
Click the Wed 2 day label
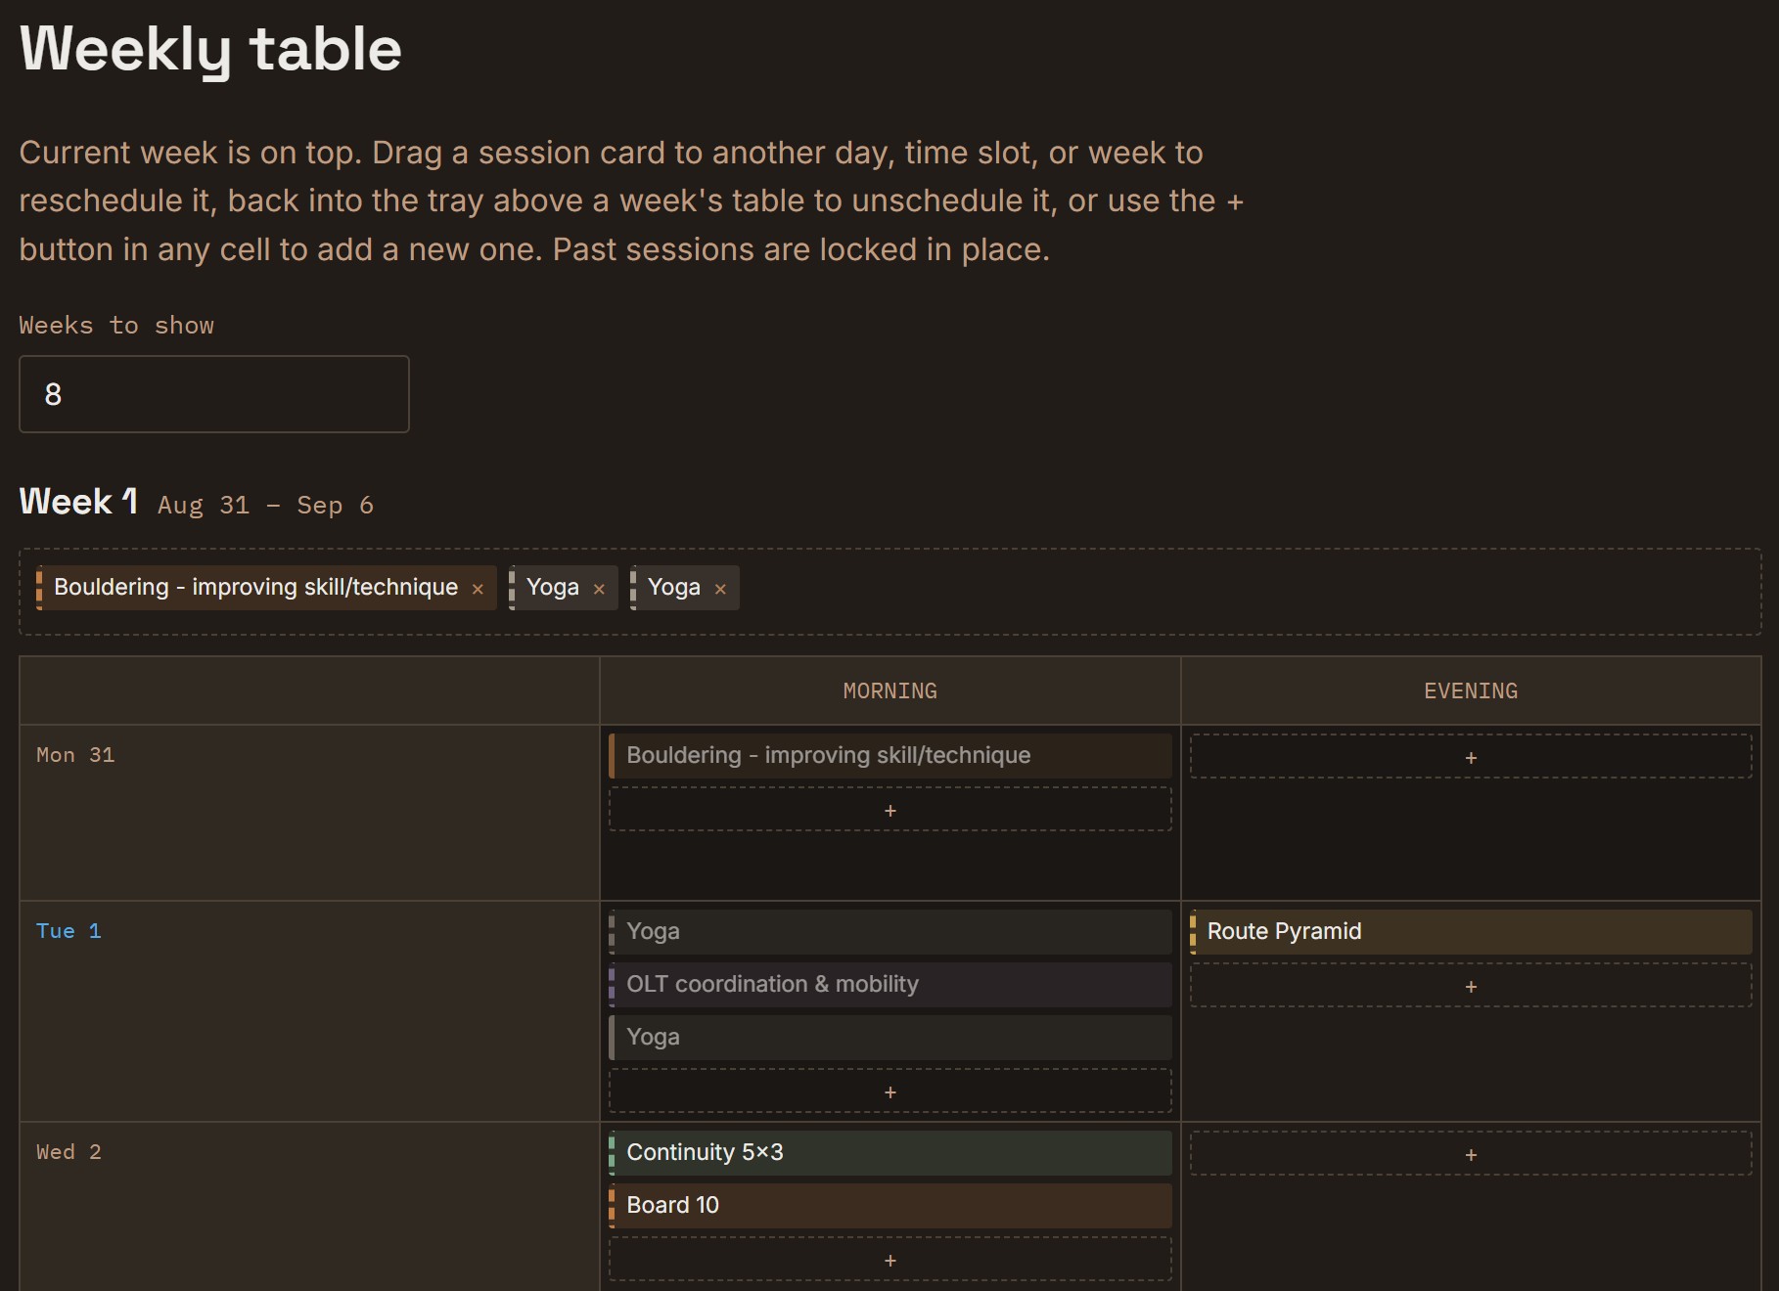[68, 1152]
